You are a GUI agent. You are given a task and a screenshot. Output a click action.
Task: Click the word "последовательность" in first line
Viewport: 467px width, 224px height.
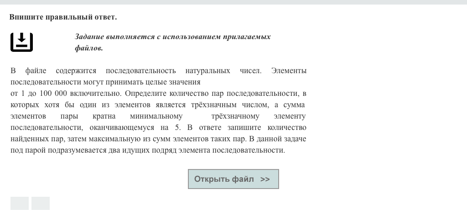tap(140, 71)
